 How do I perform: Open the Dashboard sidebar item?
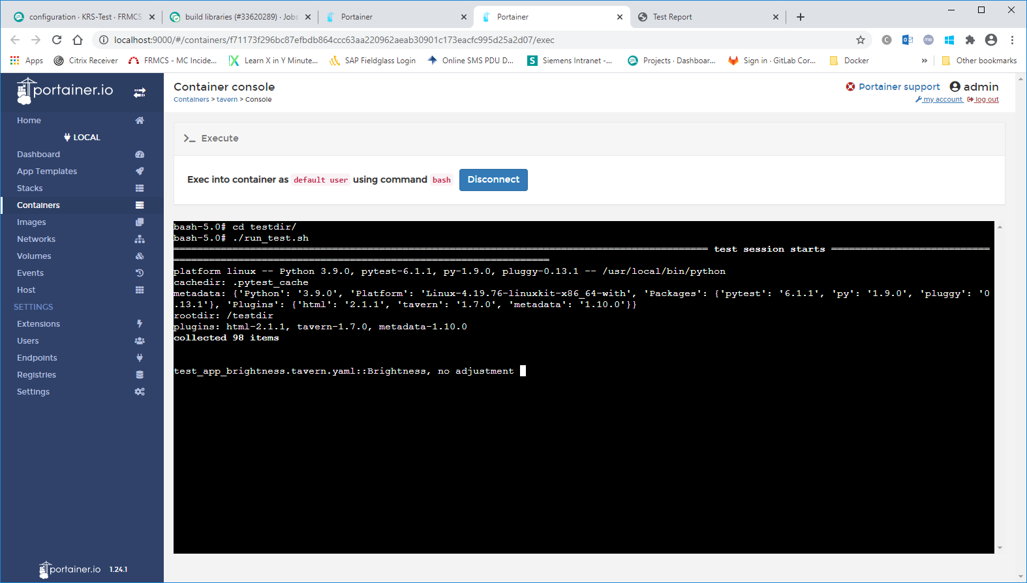click(x=82, y=155)
